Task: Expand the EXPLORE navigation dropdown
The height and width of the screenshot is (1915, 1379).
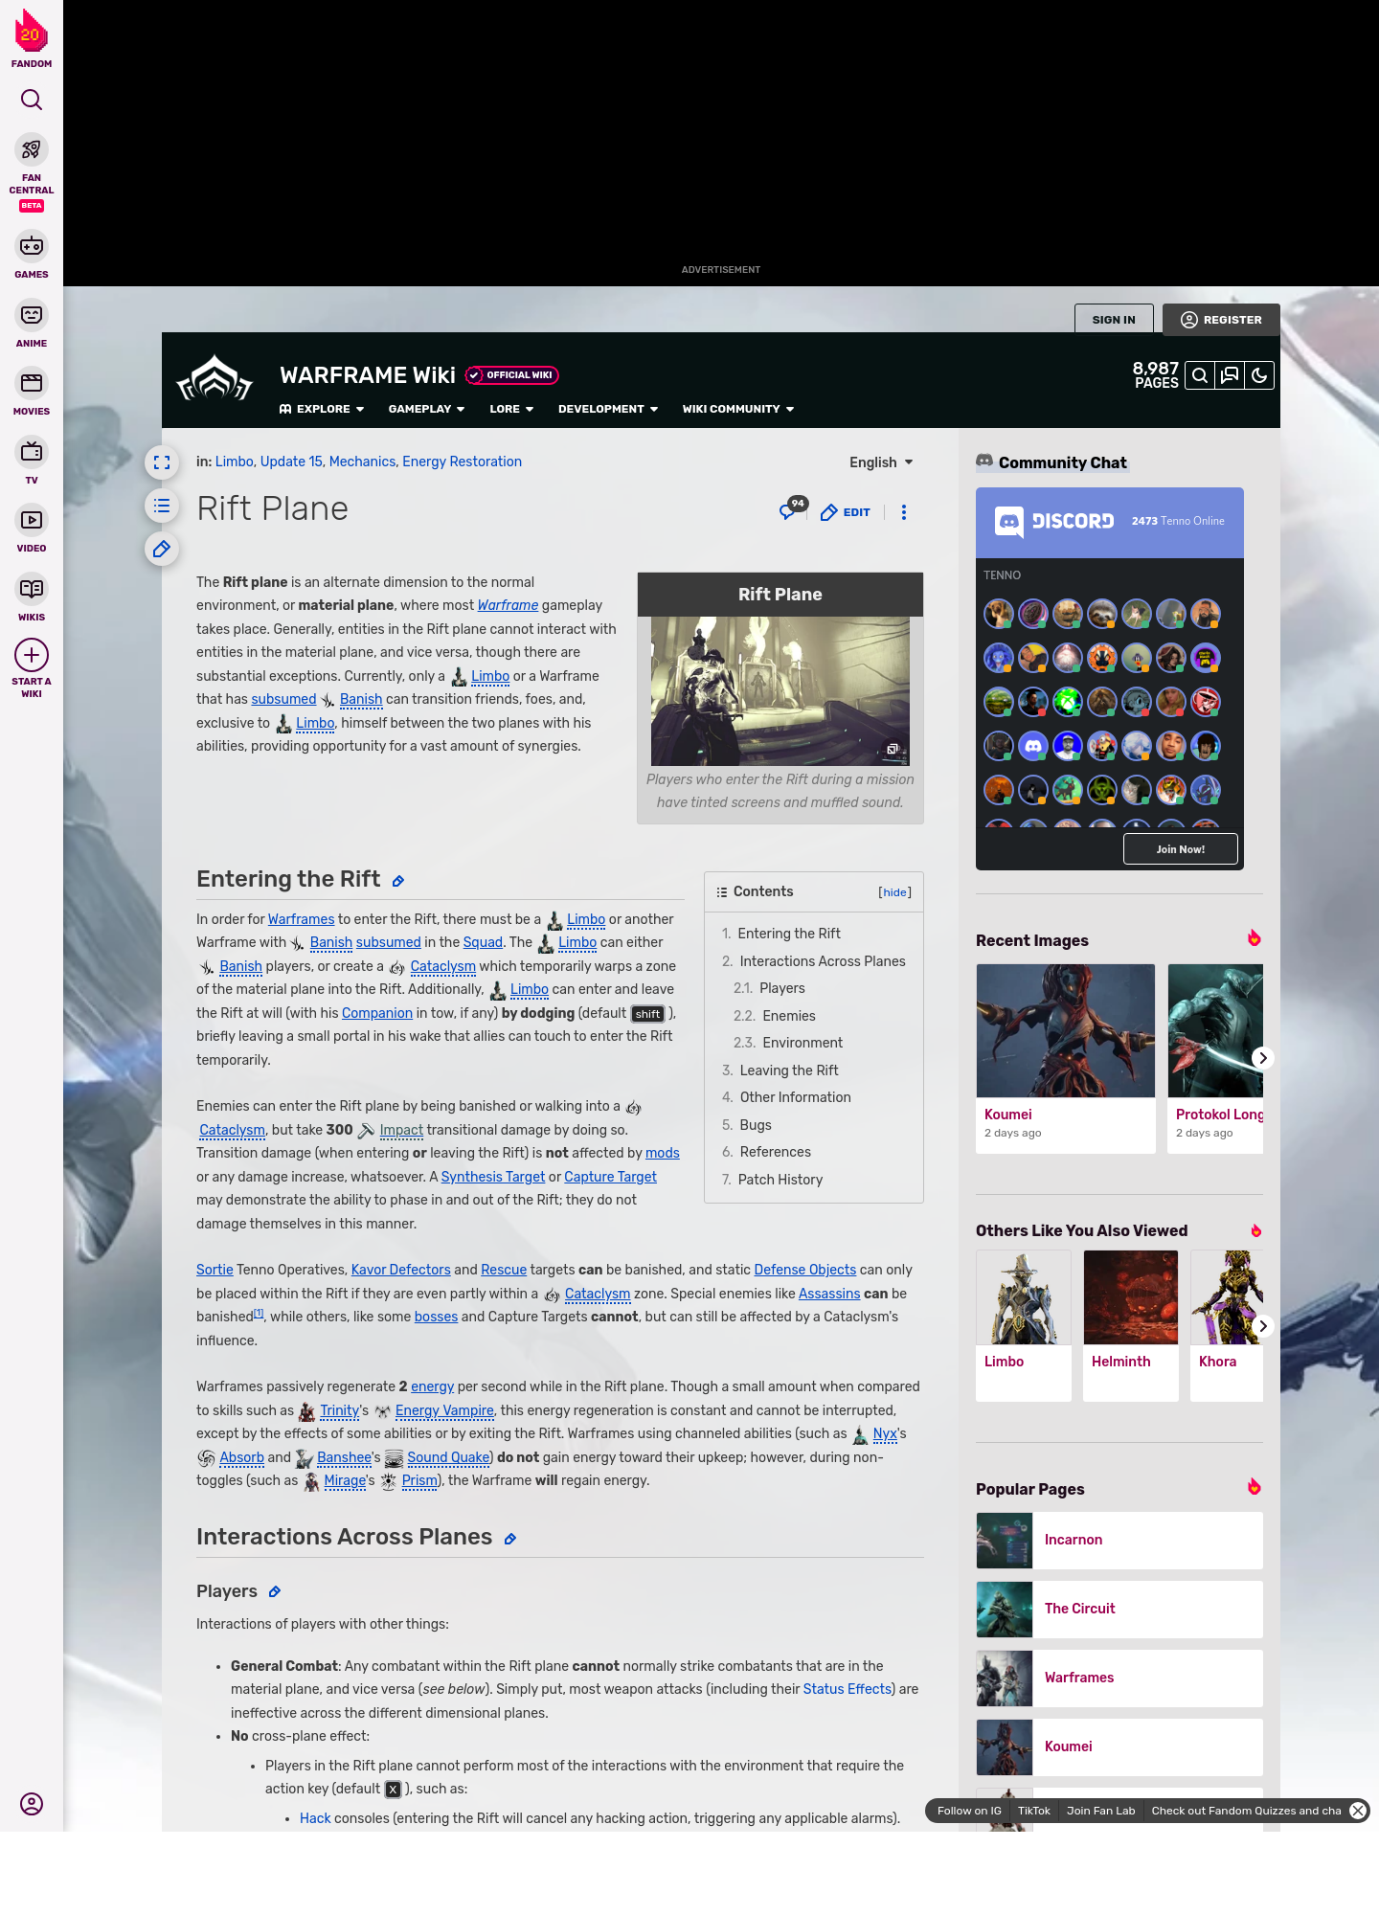Action: [322, 409]
